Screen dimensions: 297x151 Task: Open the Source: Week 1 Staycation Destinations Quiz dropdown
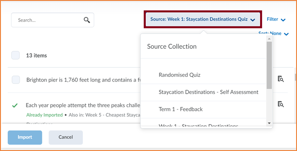(x=203, y=19)
